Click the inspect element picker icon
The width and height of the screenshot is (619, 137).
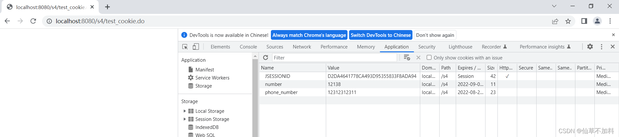(x=185, y=47)
